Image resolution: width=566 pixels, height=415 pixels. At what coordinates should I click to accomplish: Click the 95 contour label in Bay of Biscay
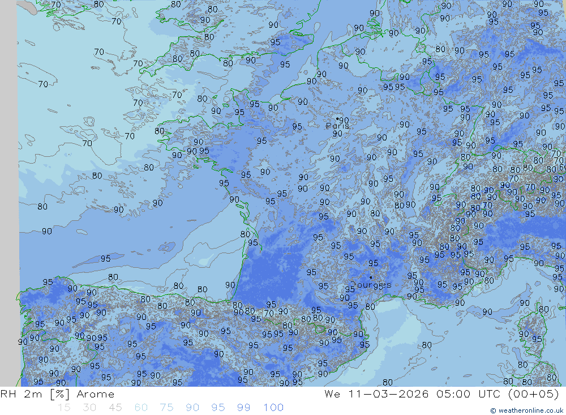pyautogui.click(x=105, y=259)
